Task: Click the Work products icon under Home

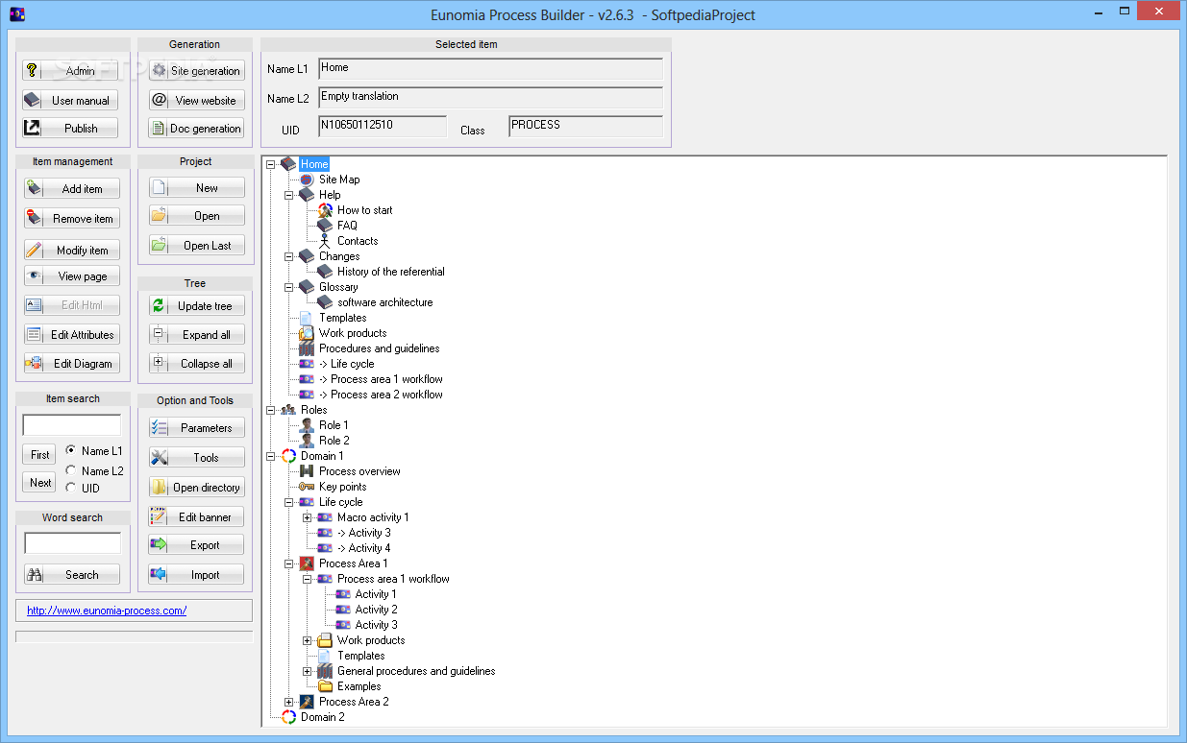Action: coord(307,333)
